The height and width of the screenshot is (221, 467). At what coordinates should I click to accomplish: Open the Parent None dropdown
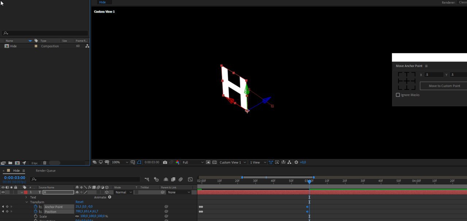tap(179, 192)
